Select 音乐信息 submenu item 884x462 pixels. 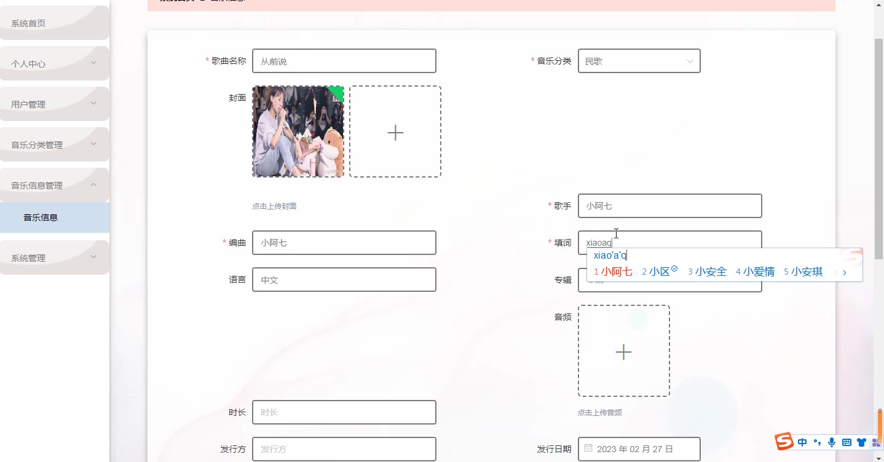[55, 217]
